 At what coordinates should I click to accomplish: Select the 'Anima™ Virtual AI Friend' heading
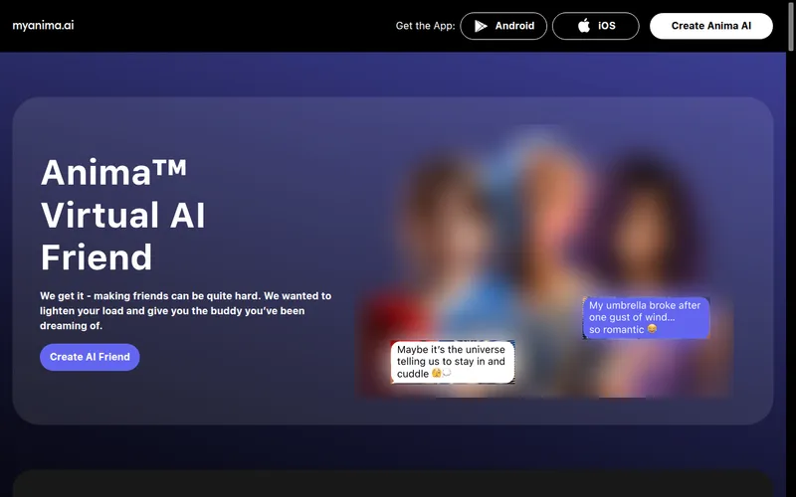(123, 215)
